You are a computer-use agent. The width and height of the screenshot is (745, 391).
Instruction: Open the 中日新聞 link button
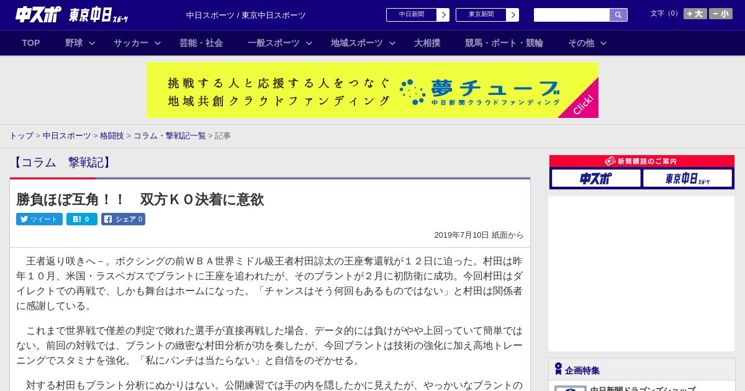click(x=418, y=15)
